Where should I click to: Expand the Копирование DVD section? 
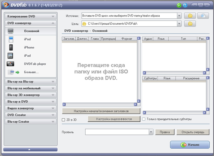[x=31, y=16]
